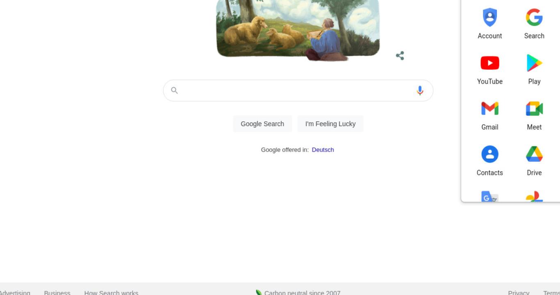The height and width of the screenshot is (295, 560).
Task: Start voice search with microphone icon
Action: tap(420, 91)
